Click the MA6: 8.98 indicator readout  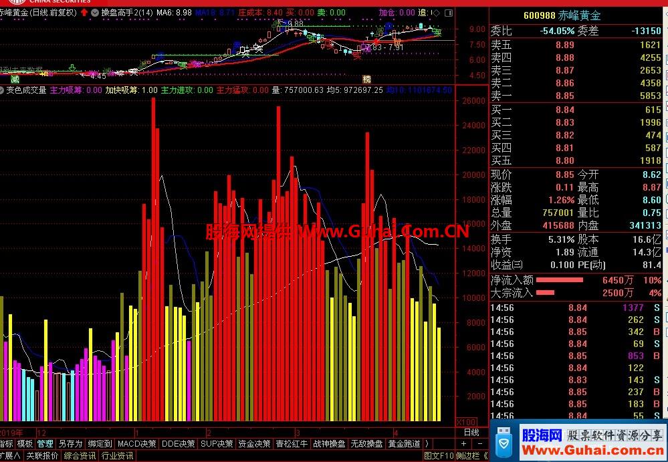point(174,13)
